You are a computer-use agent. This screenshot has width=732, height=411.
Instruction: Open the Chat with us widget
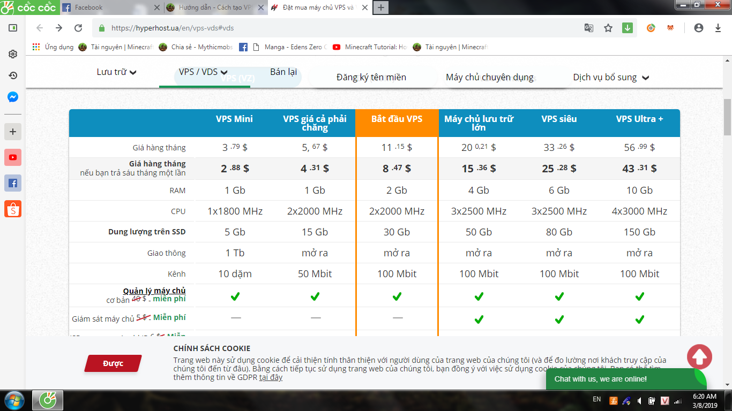626,379
